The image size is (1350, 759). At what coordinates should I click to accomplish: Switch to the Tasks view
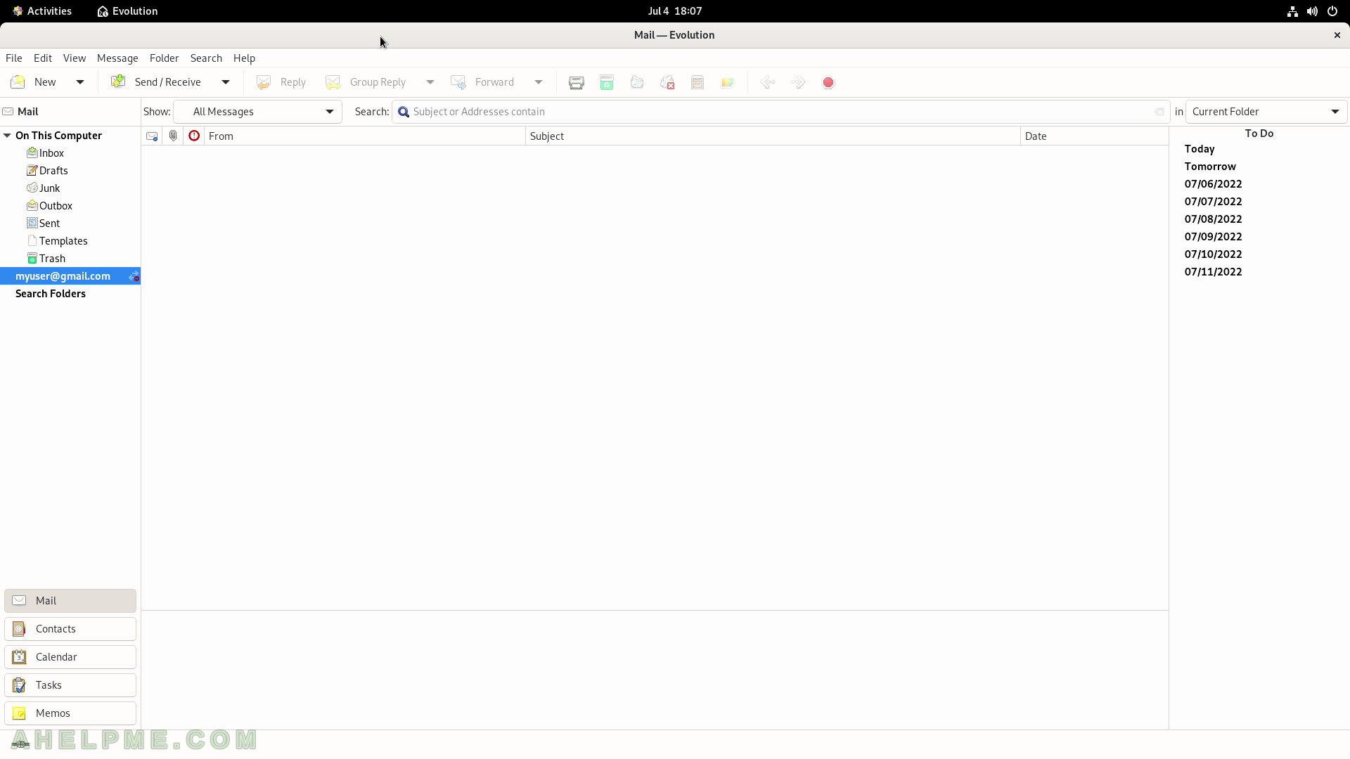click(70, 685)
